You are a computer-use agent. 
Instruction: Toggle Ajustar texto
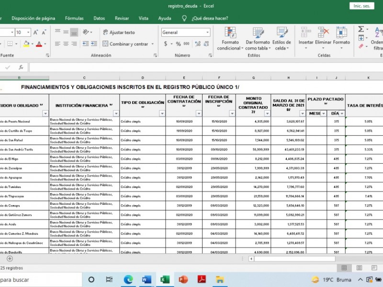[119, 32]
